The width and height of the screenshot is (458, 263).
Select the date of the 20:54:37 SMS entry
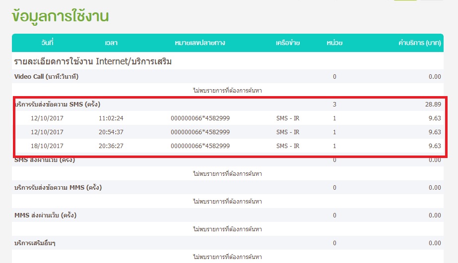47,132
